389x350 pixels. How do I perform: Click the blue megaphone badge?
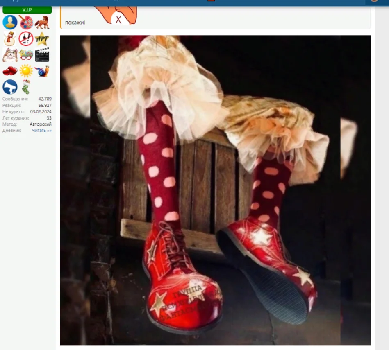(x=10, y=87)
